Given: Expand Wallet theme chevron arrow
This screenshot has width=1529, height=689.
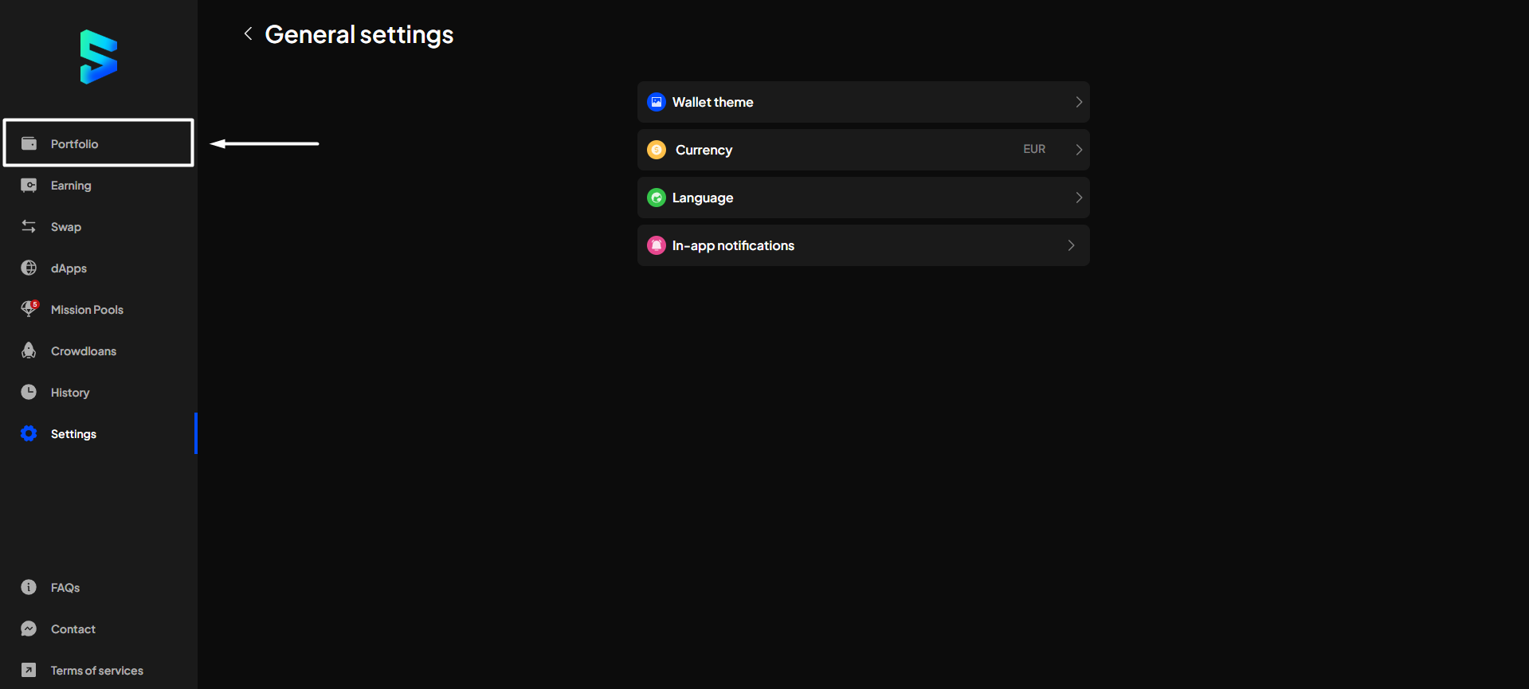Looking at the screenshot, I should tap(1079, 102).
